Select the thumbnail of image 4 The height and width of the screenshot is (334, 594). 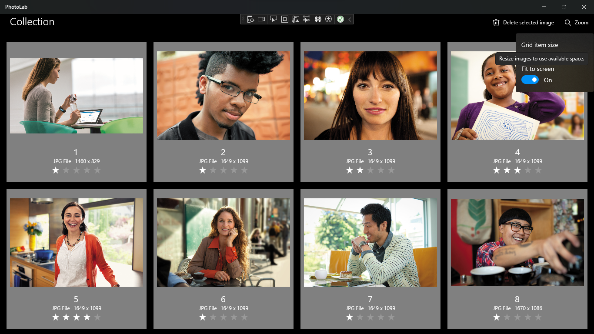point(517,96)
